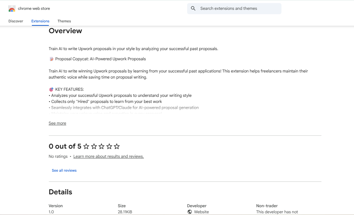Click the second rating star
The height and width of the screenshot is (215, 354).
(x=94, y=147)
